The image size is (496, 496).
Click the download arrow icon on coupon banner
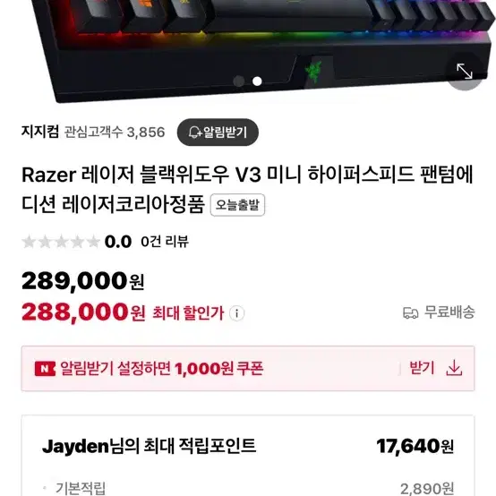click(x=454, y=368)
